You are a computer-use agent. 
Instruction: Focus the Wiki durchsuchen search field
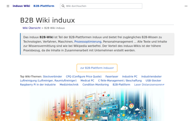click(x=101, y=6)
